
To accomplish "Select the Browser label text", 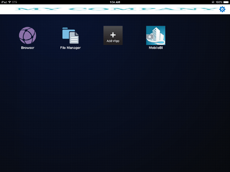I will tap(28, 48).
